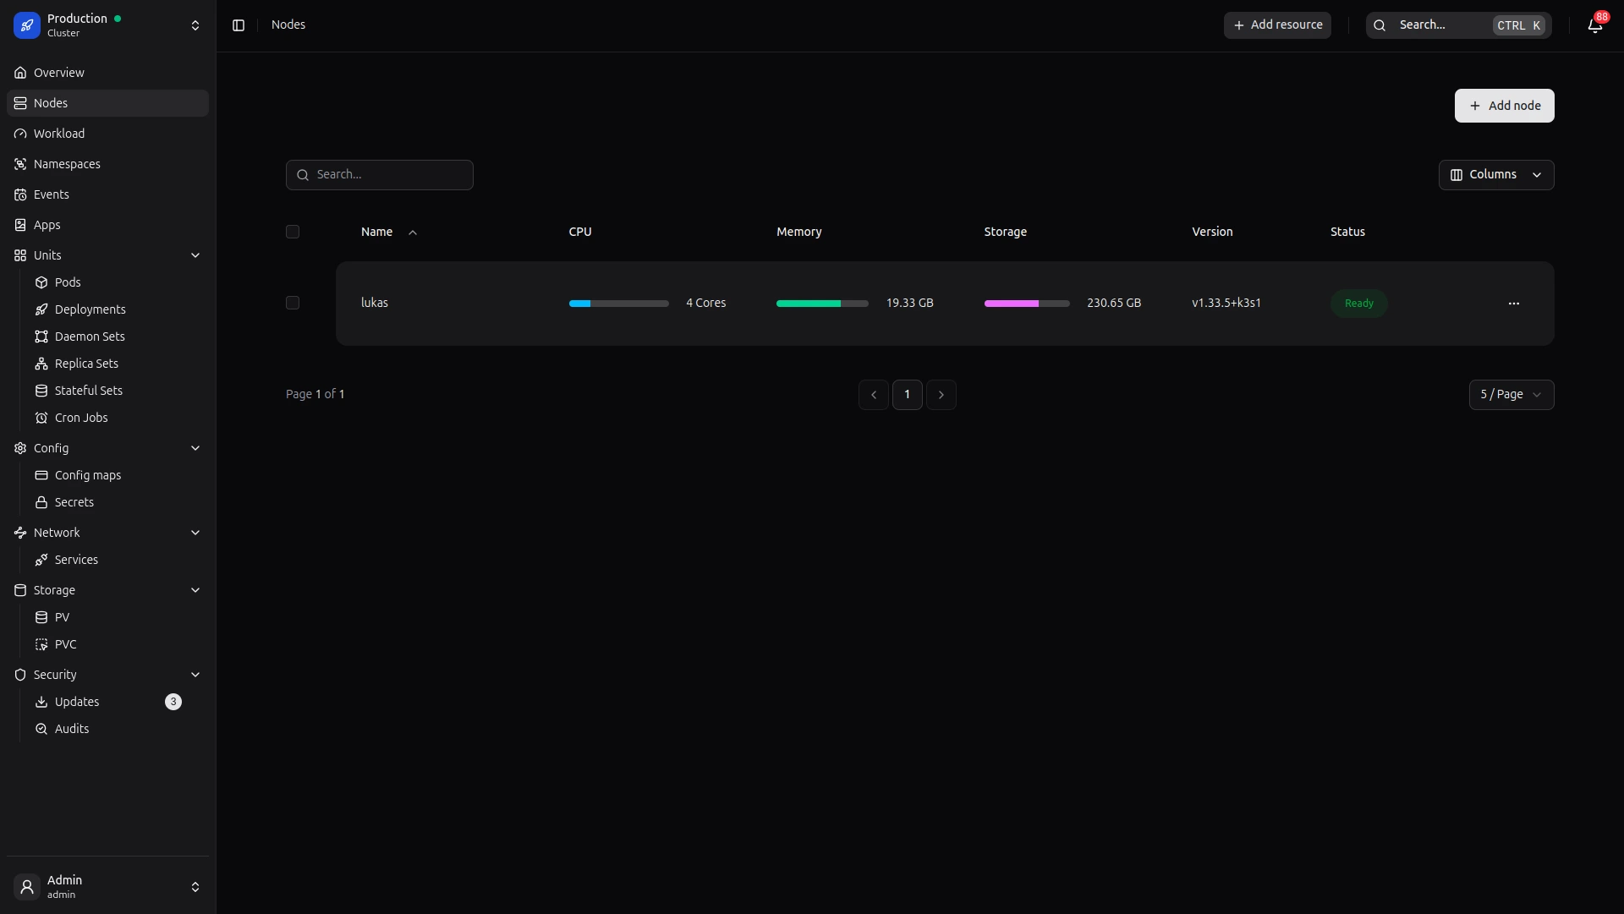Toggle the sidebar panel icon

pyautogui.click(x=239, y=25)
